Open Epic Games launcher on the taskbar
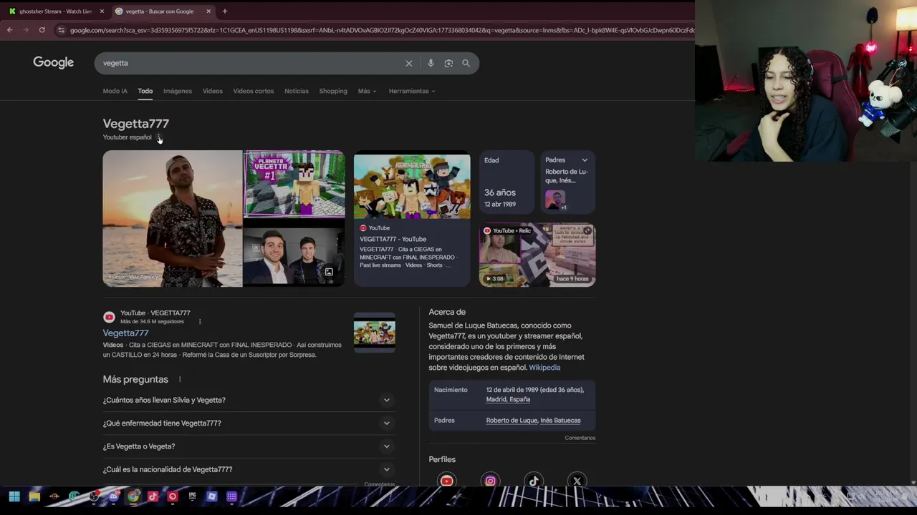 [192, 496]
